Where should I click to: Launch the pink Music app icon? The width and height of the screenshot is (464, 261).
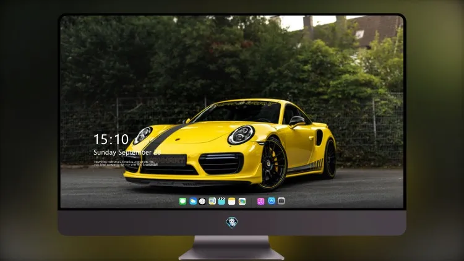(x=260, y=201)
